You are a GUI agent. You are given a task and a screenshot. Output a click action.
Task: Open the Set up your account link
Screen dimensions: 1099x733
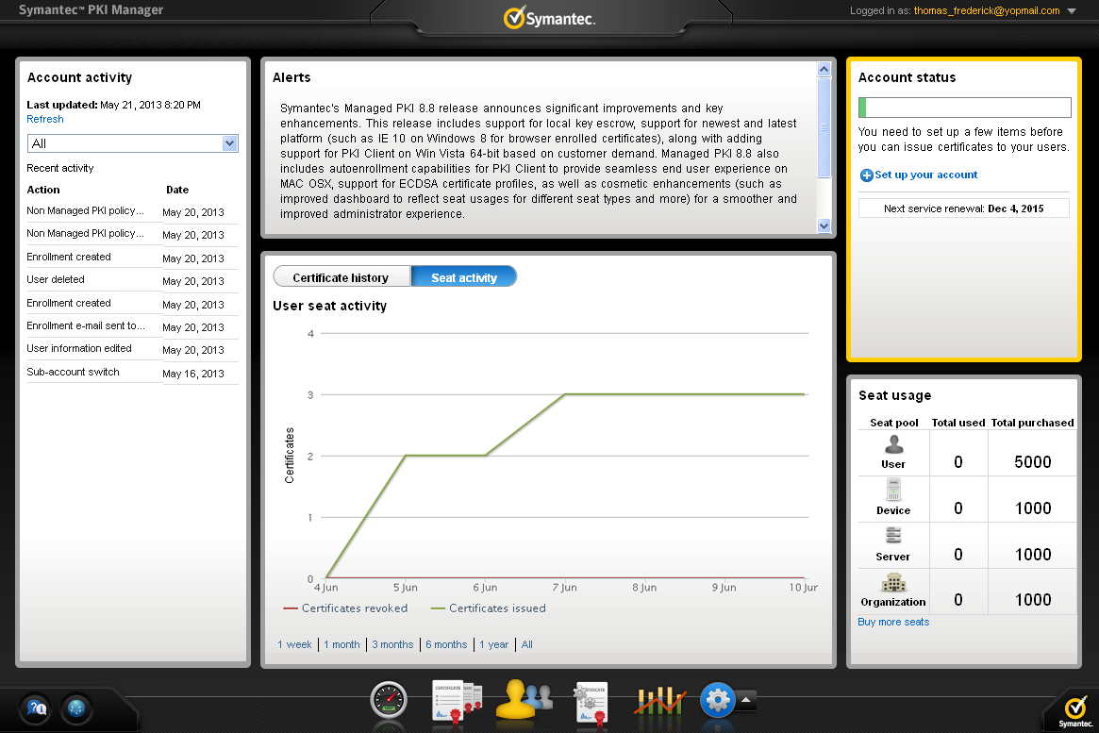click(x=925, y=175)
